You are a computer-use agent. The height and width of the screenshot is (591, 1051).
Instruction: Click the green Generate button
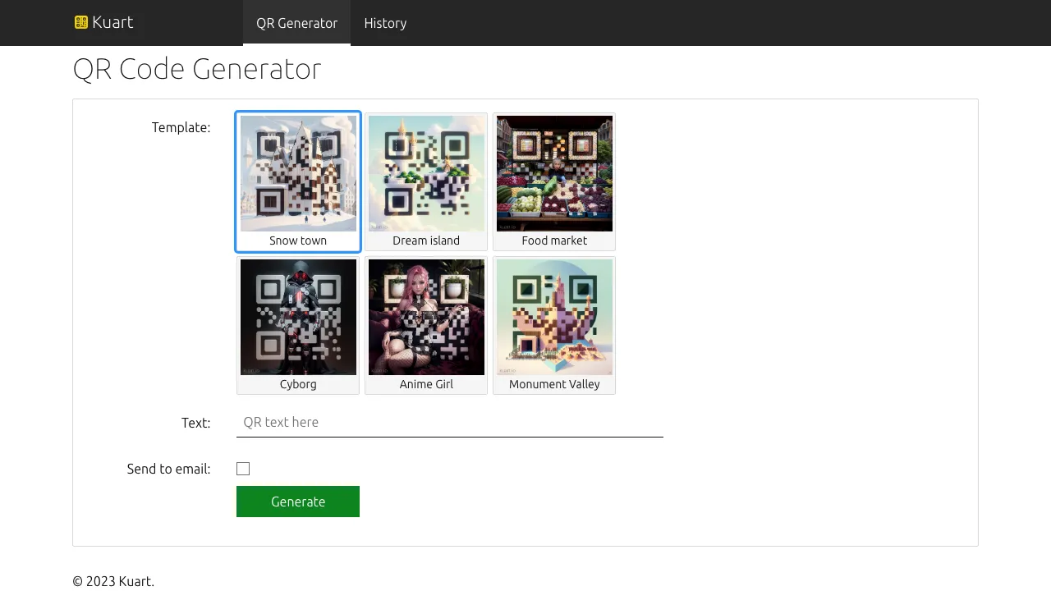click(x=298, y=502)
